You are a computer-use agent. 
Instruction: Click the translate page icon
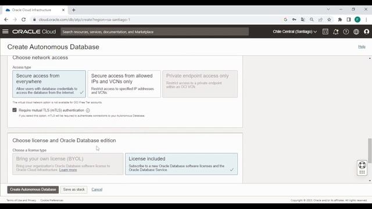coord(303,20)
